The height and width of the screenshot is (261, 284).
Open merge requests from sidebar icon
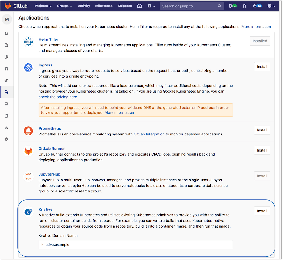pos(6,69)
